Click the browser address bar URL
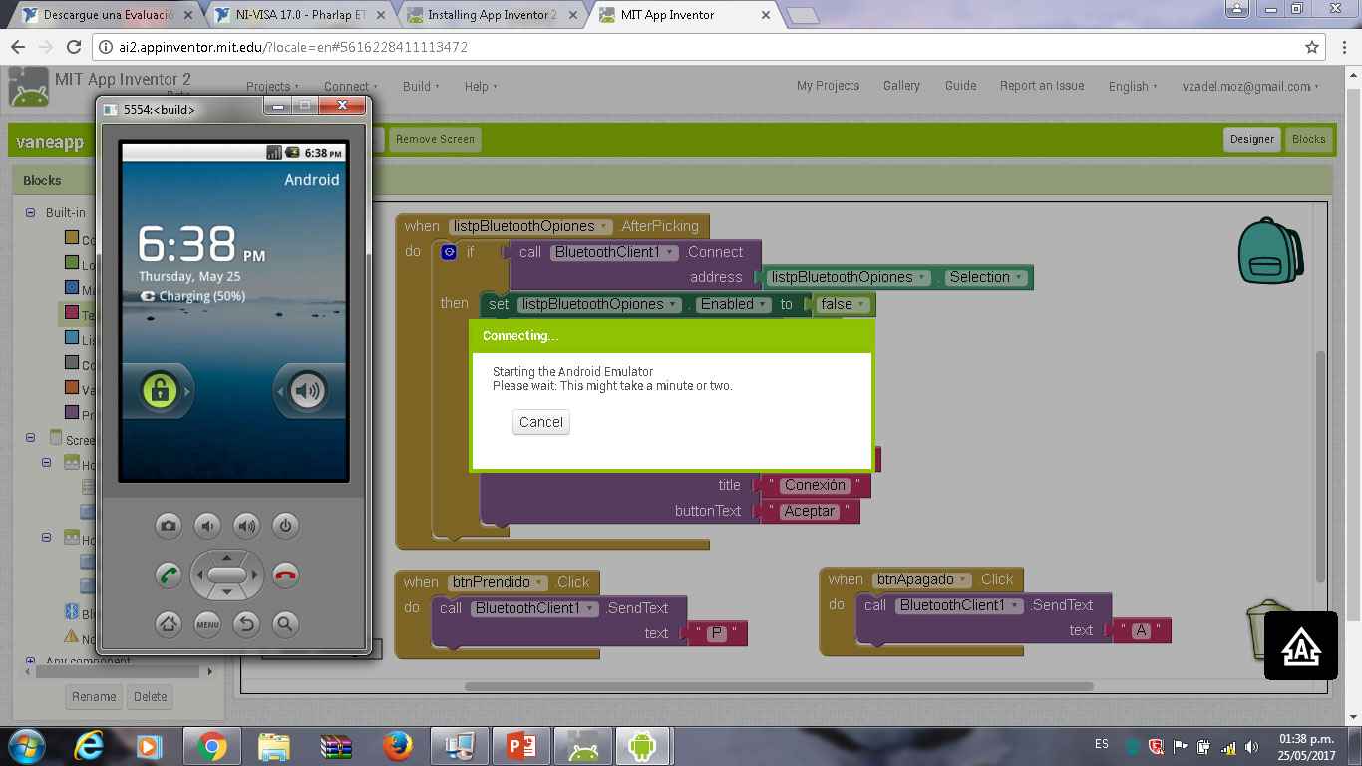This screenshot has height=766, width=1362. (x=293, y=47)
